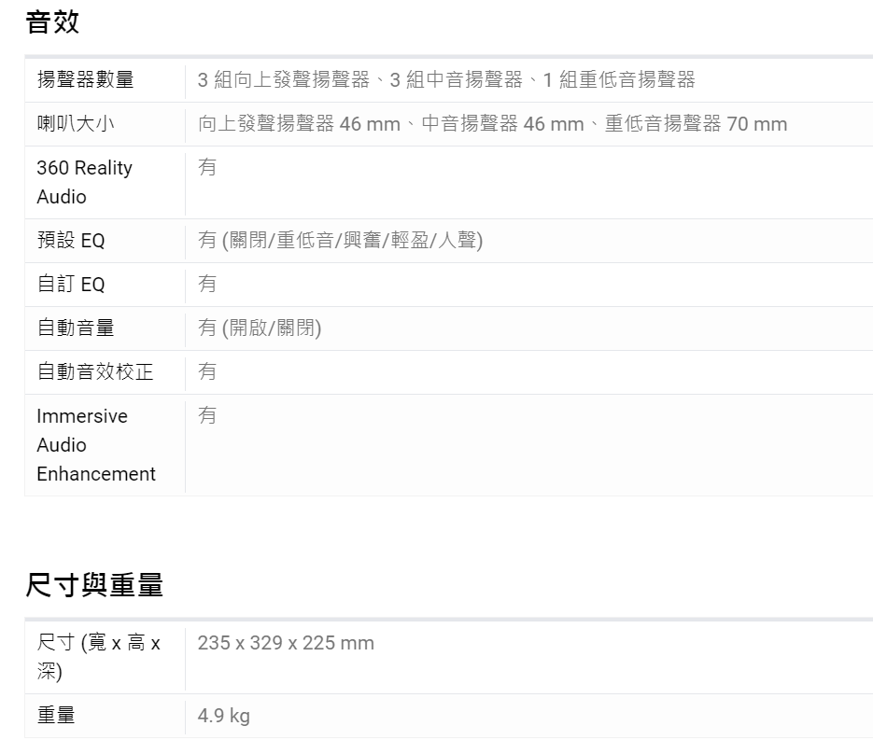873x740 pixels.
Task: Click the Immersive Audio Enhancement label
Action: (94, 445)
